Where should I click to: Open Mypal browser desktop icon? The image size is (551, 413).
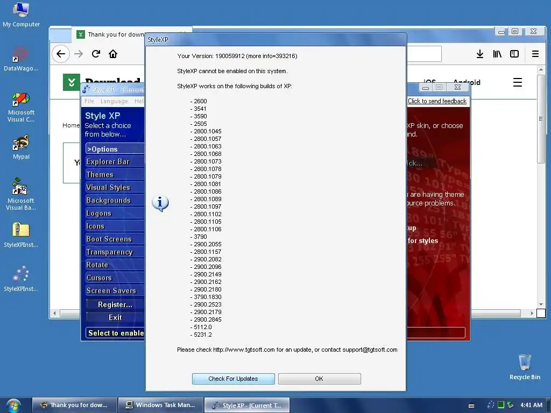pos(21,147)
